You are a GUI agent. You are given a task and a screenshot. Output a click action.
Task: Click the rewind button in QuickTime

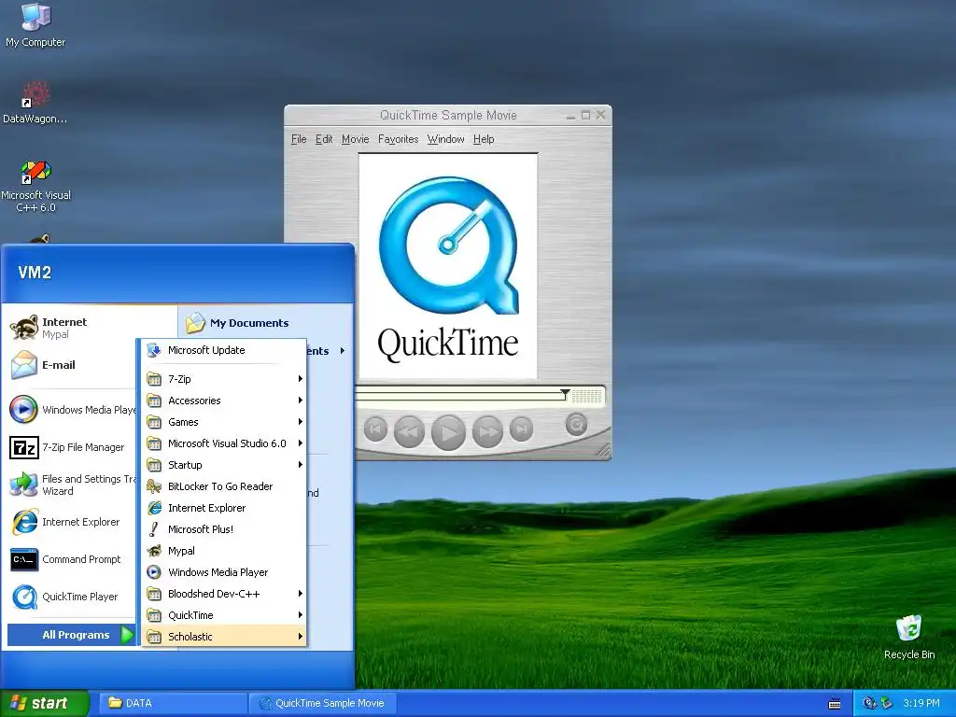409,431
